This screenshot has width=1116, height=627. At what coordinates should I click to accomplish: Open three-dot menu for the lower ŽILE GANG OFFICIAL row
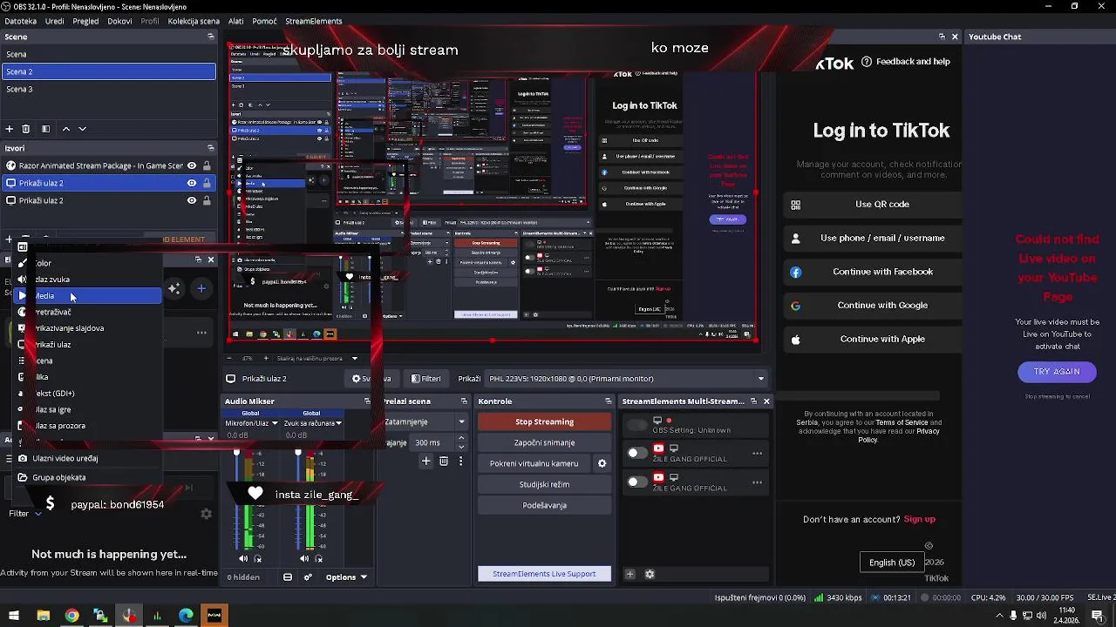(x=757, y=482)
